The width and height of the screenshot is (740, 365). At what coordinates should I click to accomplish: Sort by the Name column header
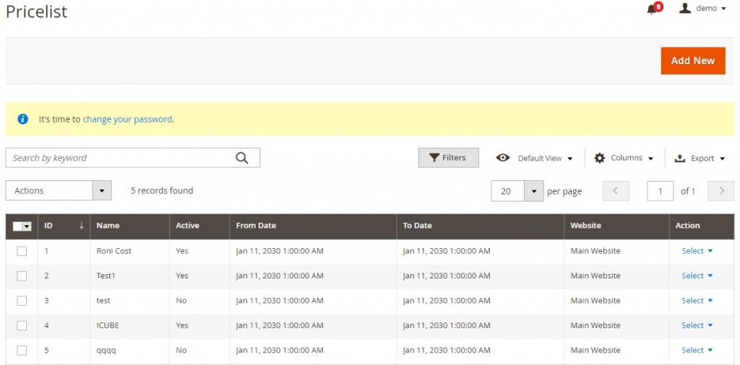[x=108, y=226]
